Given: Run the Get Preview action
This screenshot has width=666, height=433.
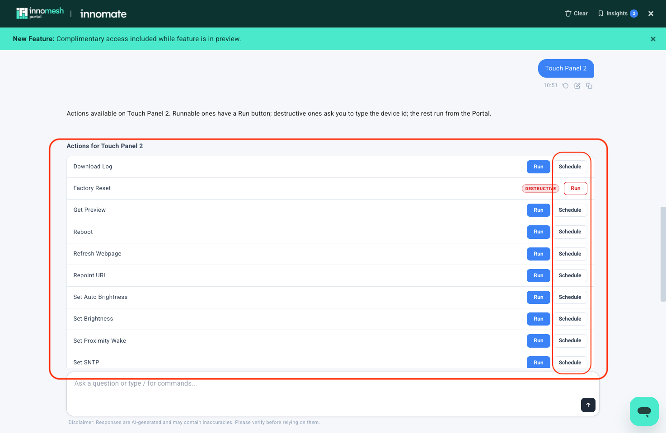Looking at the screenshot, I should (x=539, y=210).
